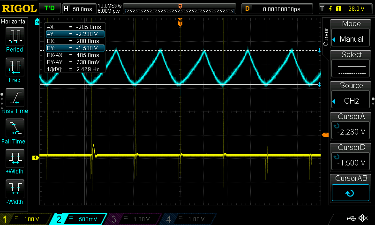Click the Cursor menu tab label
The height and width of the screenshot is (225, 375).
point(326,37)
